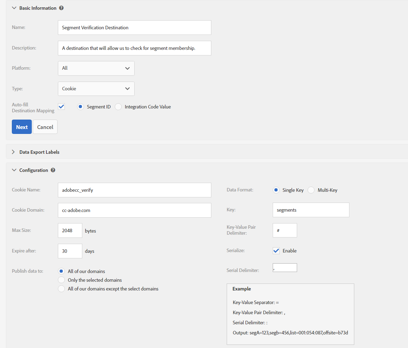Collapse the Basic Information section
This screenshot has height=348, width=408.
pyautogui.click(x=14, y=8)
